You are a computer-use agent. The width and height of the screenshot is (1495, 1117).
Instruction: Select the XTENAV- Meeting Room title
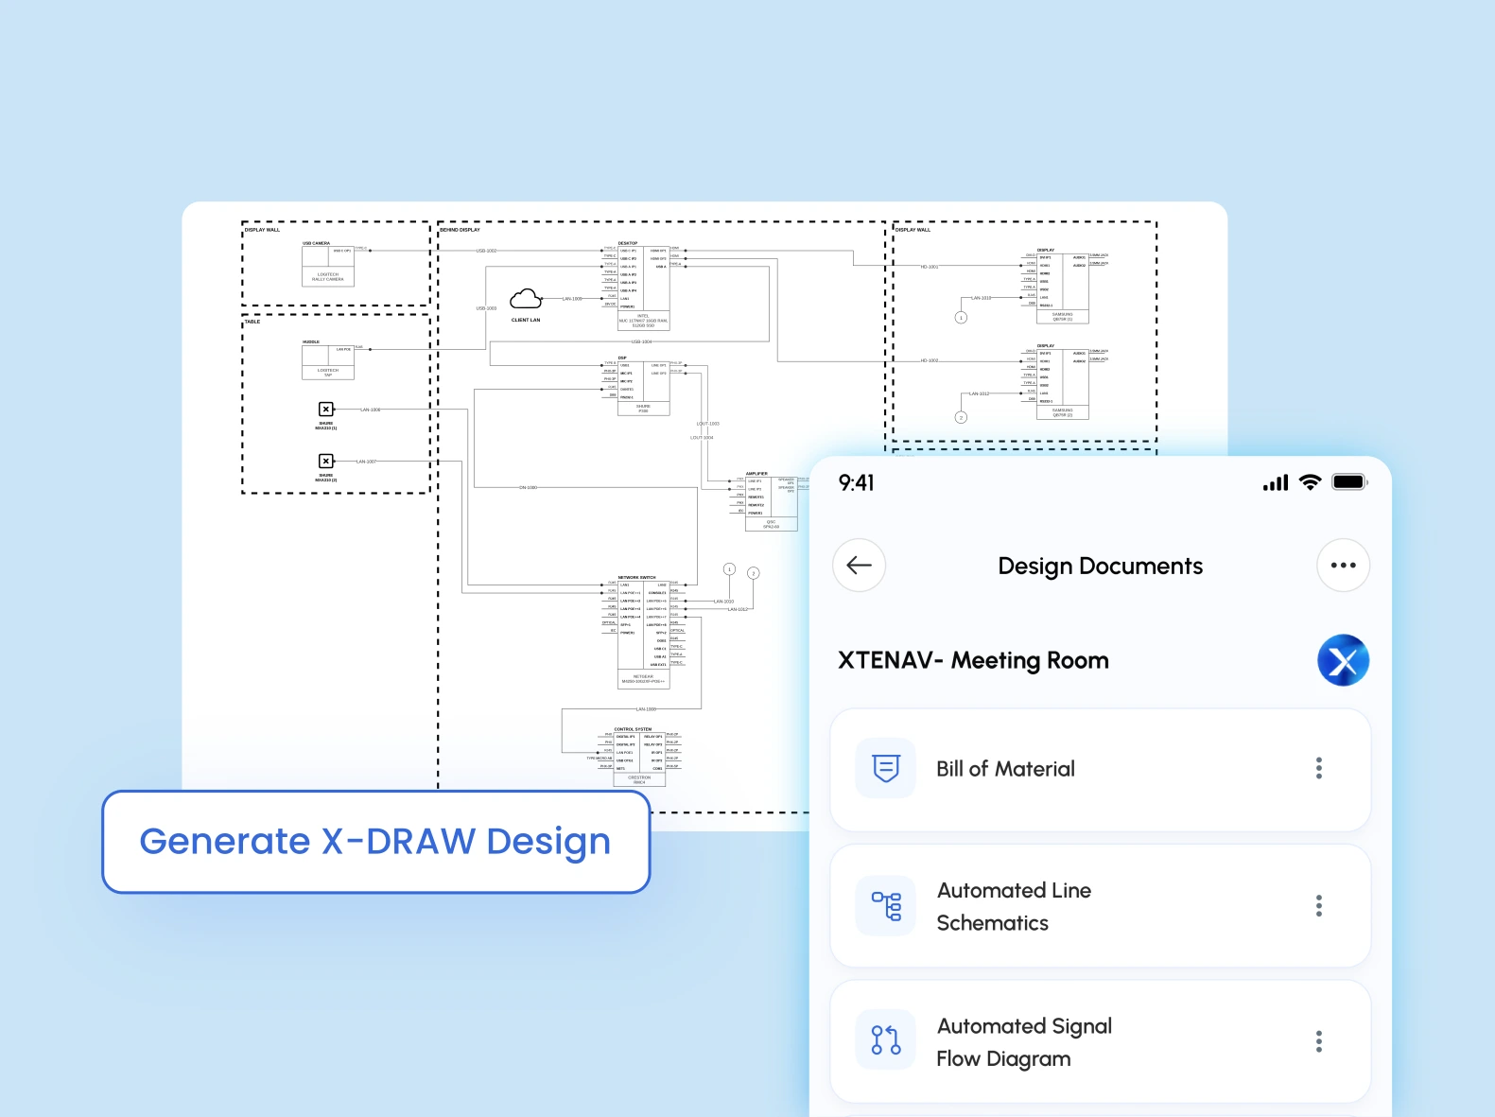[x=973, y=660]
